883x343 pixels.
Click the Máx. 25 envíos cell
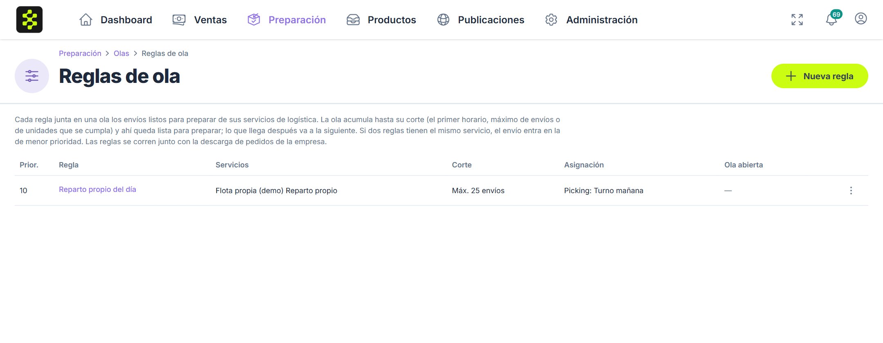[x=478, y=191]
